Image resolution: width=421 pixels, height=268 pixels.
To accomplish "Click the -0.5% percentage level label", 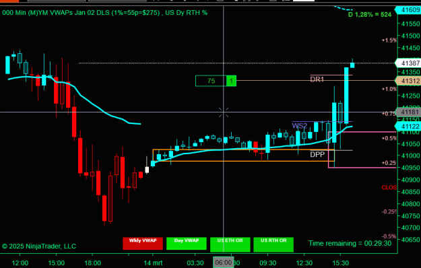I will click(x=389, y=236).
